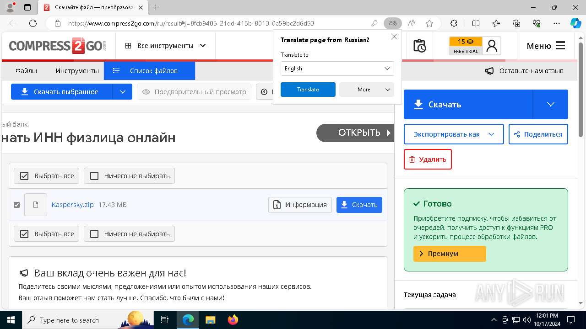This screenshot has height=329, width=586.
Task: Click Translate button in popup
Action: tap(308, 90)
